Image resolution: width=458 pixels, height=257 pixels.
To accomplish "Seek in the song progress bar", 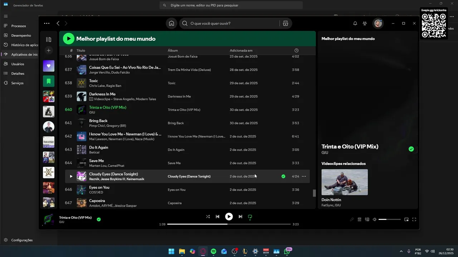I will 229,224.
